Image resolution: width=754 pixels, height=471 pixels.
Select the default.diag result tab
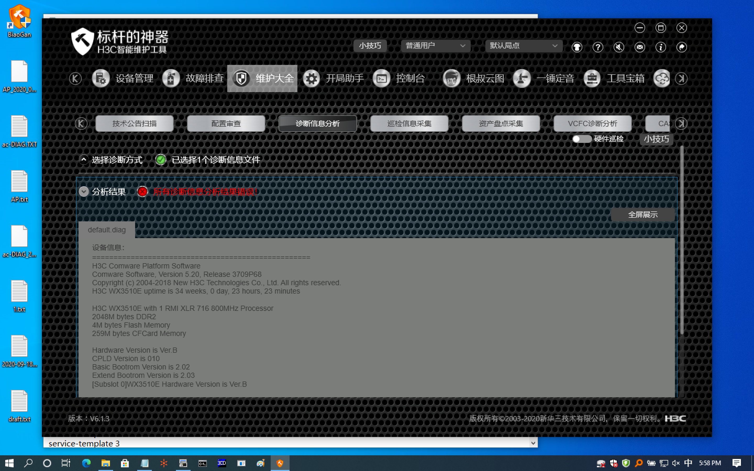107,230
